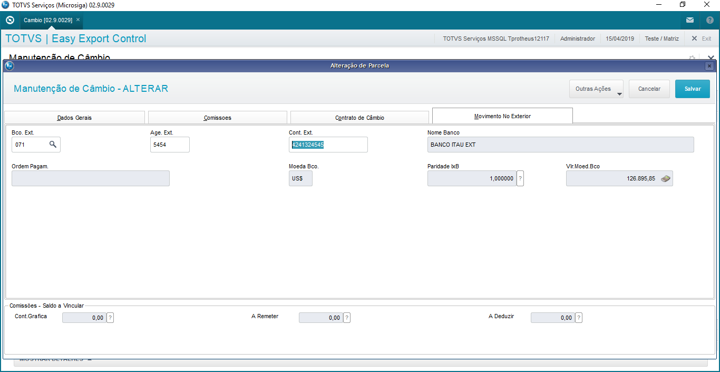This screenshot has height=372, width=720.
Task: Click the dialog title bar app icon
Action: (x=9, y=65)
